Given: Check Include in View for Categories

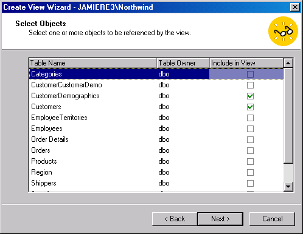Looking at the screenshot, I should (250, 74).
